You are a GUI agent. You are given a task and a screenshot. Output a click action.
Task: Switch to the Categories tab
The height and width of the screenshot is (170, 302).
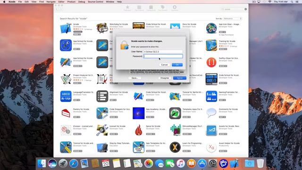point(151,8)
